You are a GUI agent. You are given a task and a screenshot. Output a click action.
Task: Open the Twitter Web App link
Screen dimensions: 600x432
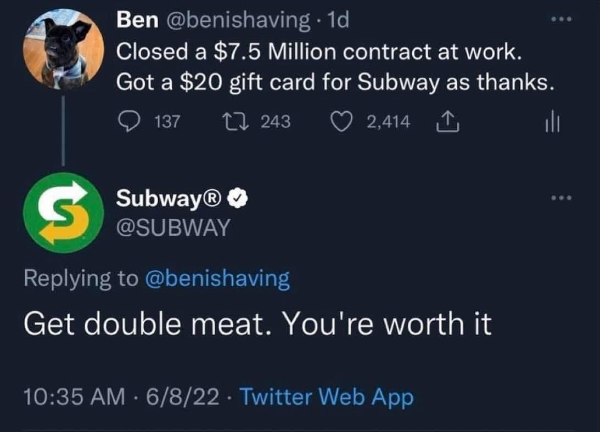(327, 396)
